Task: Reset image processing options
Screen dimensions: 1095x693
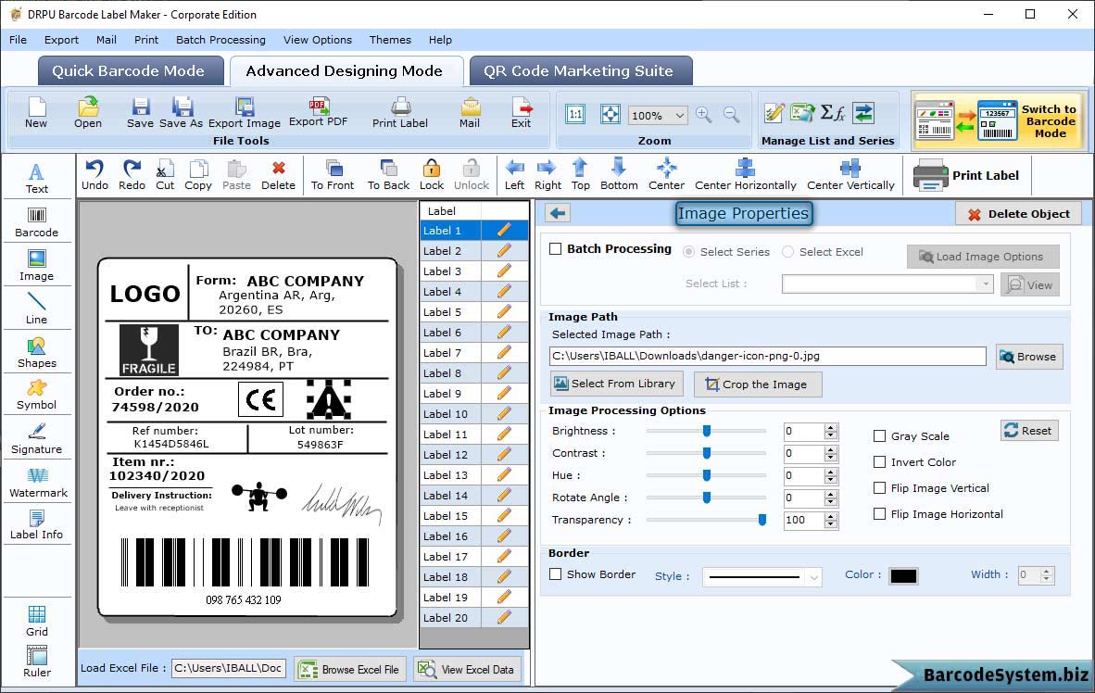Action: [x=1029, y=430]
